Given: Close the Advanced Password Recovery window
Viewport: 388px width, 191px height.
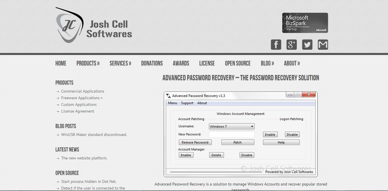Looking at the screenshot, I should (308, 95).
